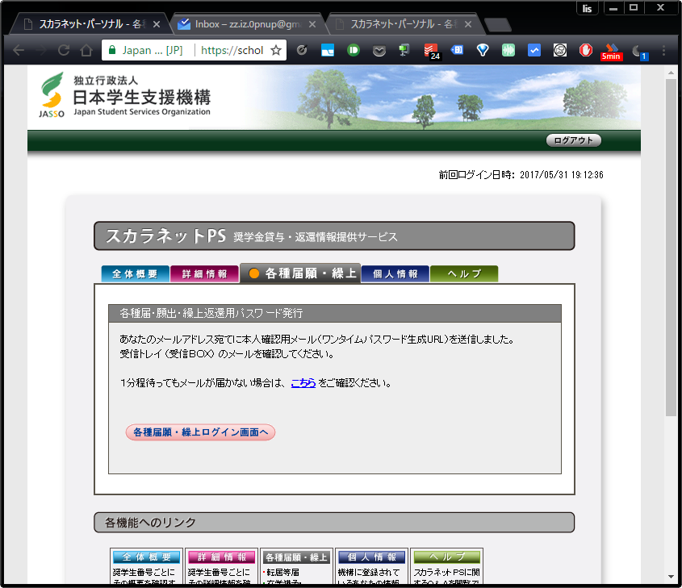Follow the こちら link

click(303, 383)
